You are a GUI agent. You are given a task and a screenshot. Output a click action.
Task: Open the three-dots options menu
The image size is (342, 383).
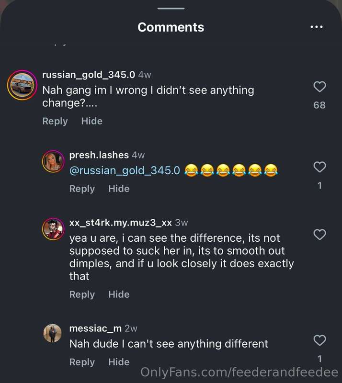coord(317,27)
